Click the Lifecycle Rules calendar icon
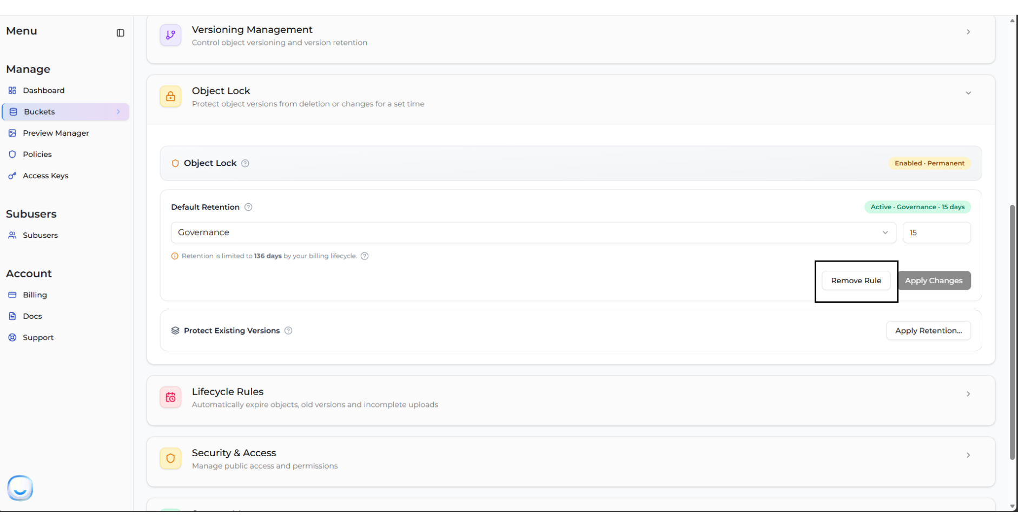This screenshot has height=527, width=1018. [170, 397]
